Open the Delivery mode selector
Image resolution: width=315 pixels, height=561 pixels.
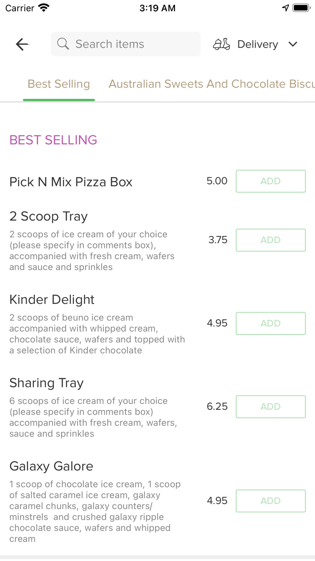(255, 44)
